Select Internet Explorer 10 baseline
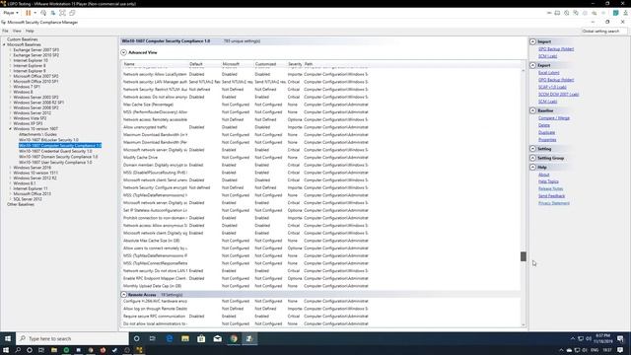This screenshot has width=631, height=355. coord(31,60)
